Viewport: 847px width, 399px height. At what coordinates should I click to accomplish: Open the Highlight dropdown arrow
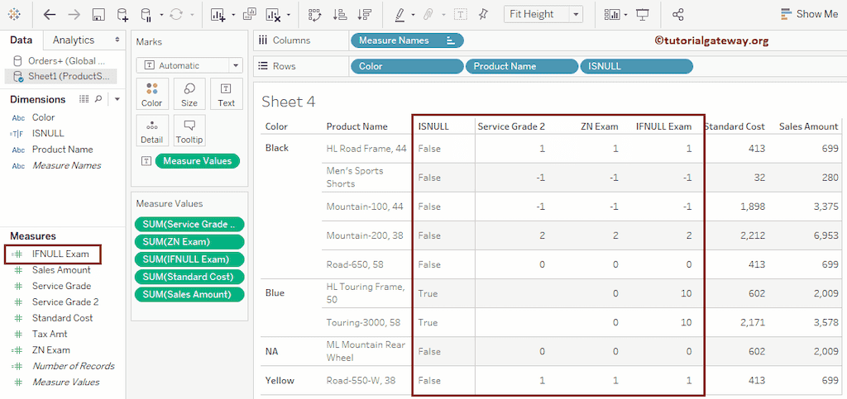pyautogui.click(x=414, y=15)
